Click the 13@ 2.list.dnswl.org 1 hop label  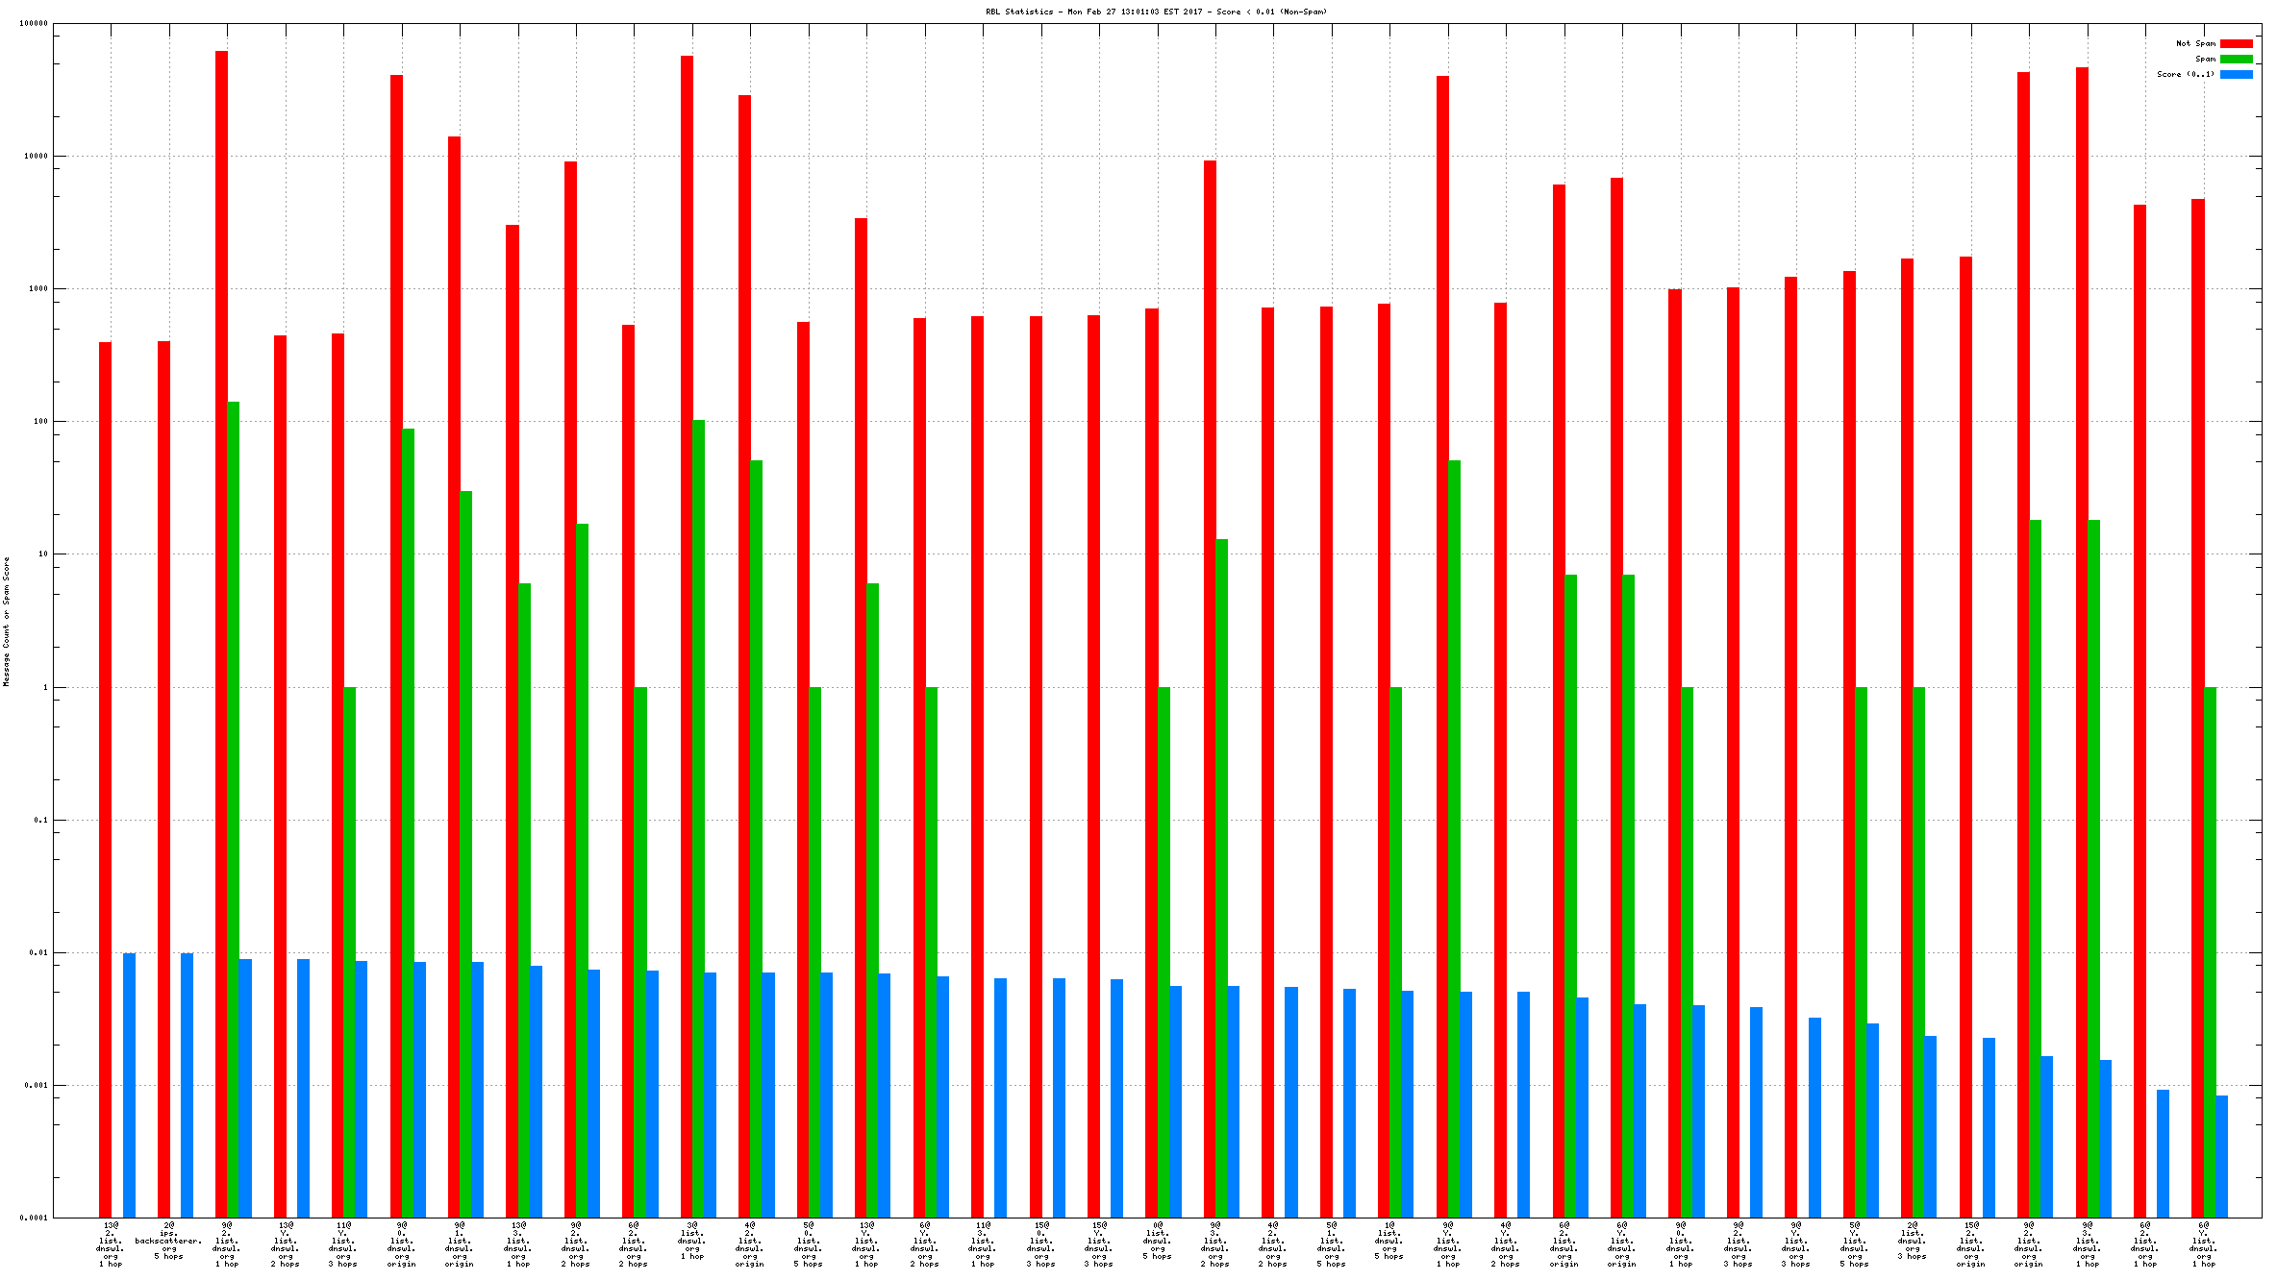tap(111, 1244)
